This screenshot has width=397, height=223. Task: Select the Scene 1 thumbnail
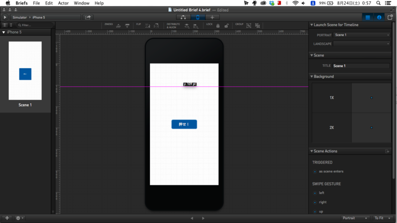[25, 70]
